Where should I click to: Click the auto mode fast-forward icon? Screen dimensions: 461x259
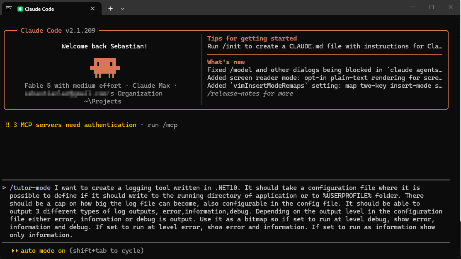pos(15,251)
